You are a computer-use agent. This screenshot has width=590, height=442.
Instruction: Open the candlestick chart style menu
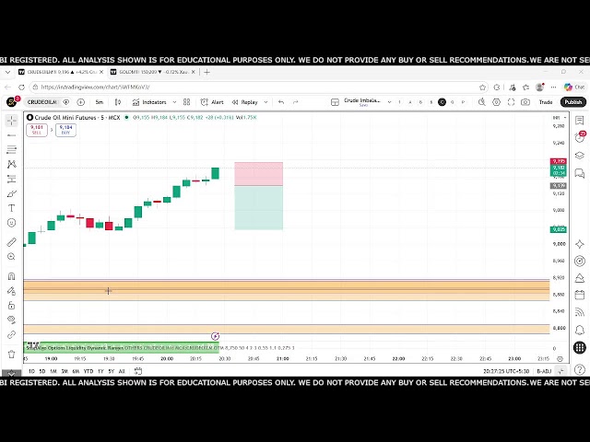coord(118,102)
